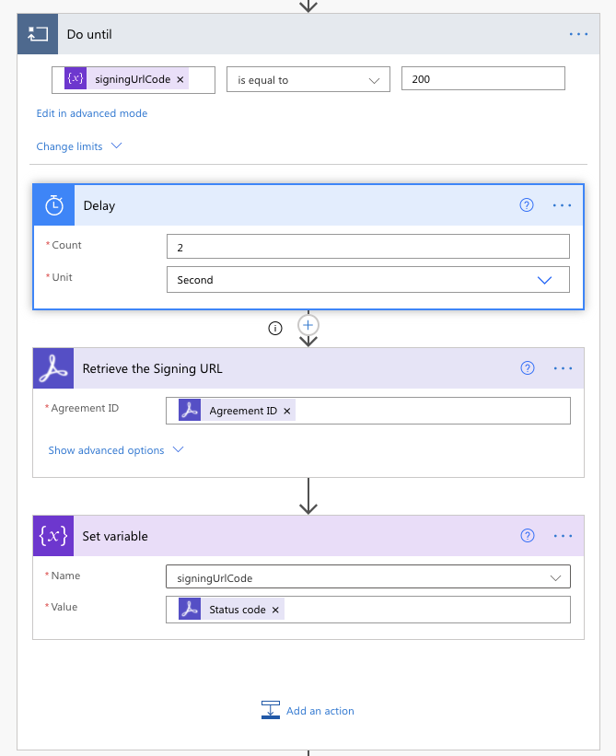This screenshot has height=756, width=616.
Task: Click the Delay timer icon
Action: (x=54, y=205)
